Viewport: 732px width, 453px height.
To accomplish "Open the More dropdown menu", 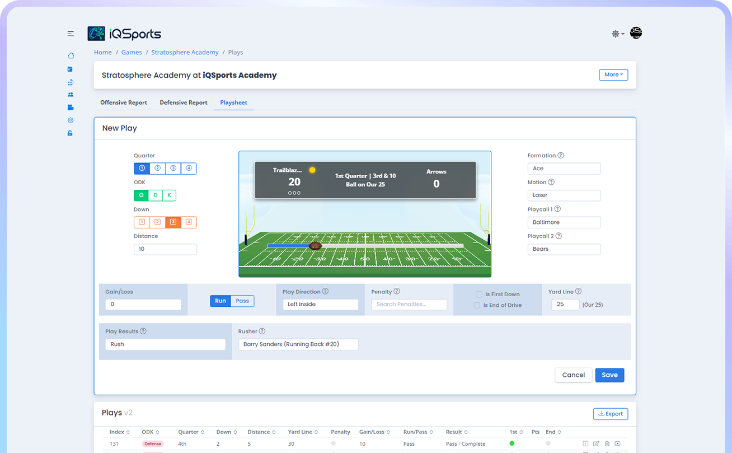I will pos(613,75).
